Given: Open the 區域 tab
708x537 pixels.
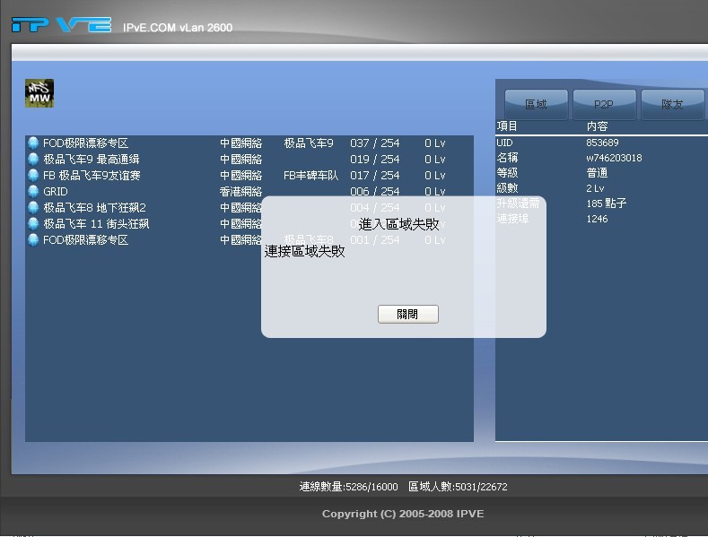Looking at the screenshot, I should click(x=536, y=105).
